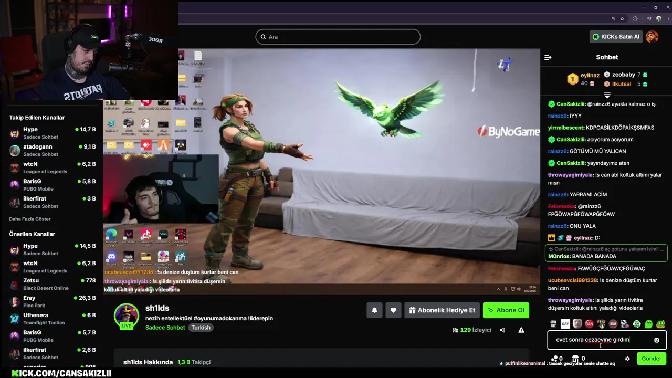Click the sh1lds streamer avatar

127,316
